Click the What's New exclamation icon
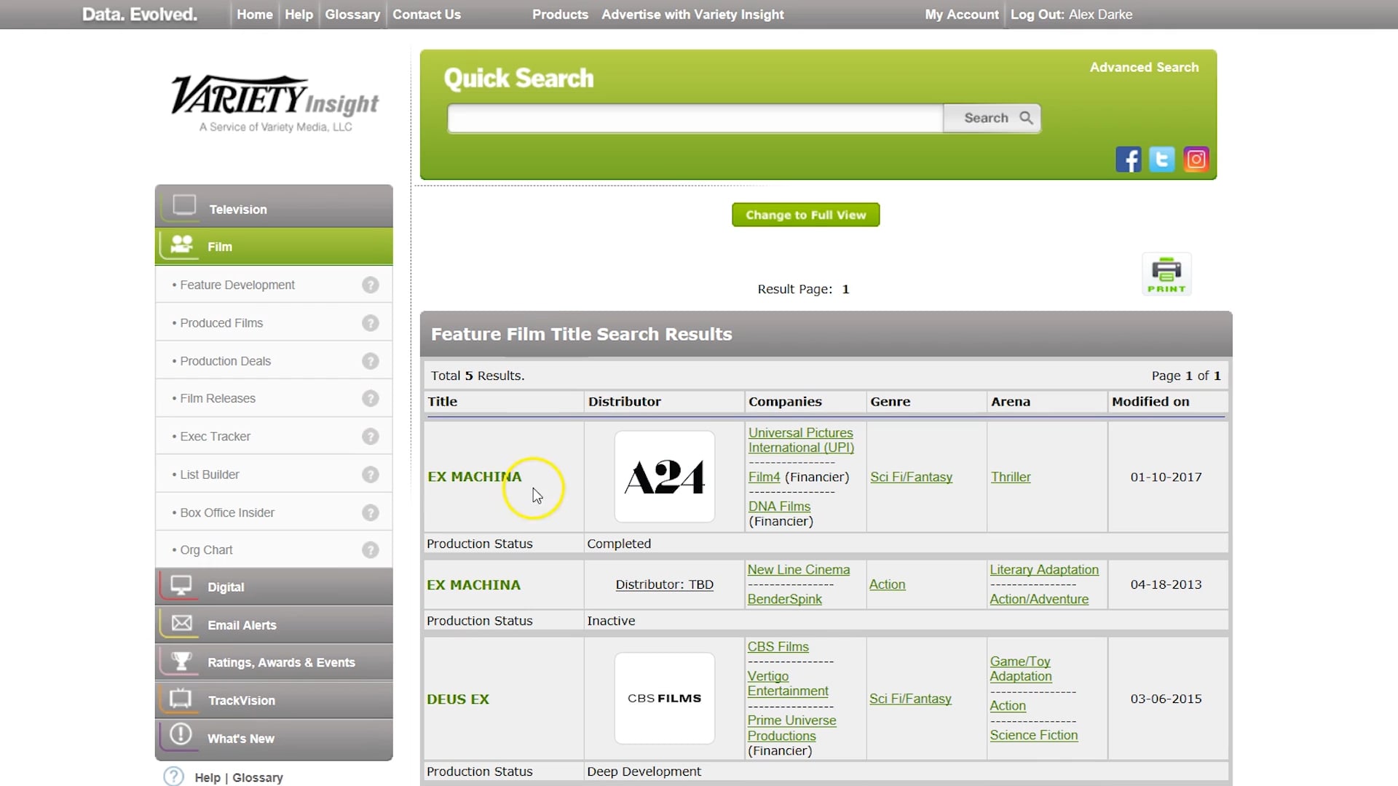This screenshot has height=786, width=1398. 181,734
